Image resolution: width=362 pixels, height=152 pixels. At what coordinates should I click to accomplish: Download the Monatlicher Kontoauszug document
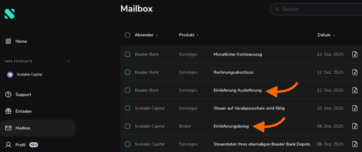[x=355, y=54]
